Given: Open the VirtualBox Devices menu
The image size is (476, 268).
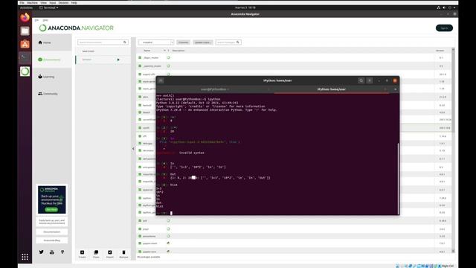Looking at the screenshot, I should 63,3.
